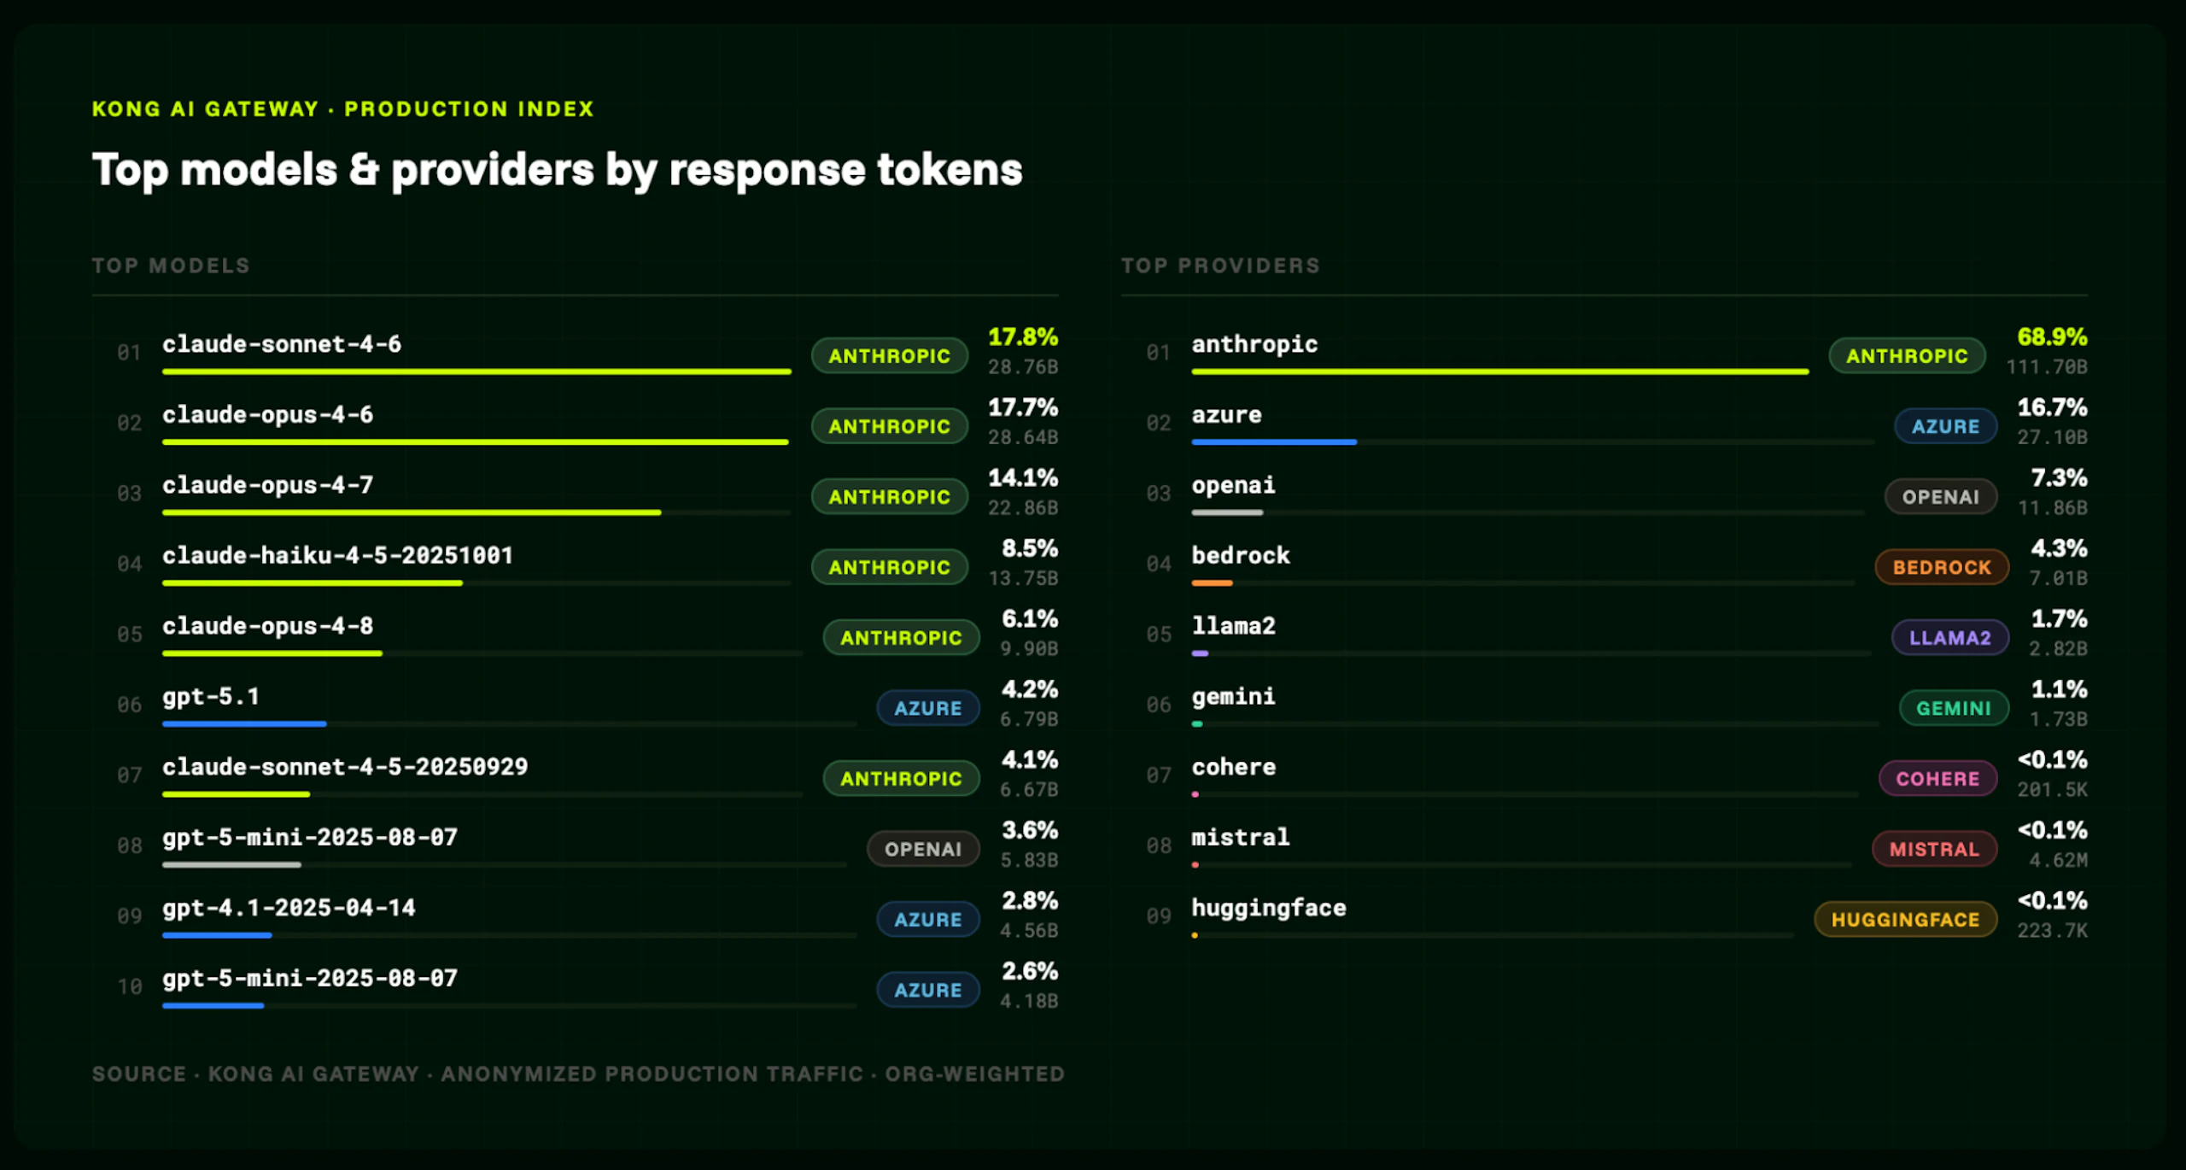Click the claude-opus-4-8 model name

267,626
